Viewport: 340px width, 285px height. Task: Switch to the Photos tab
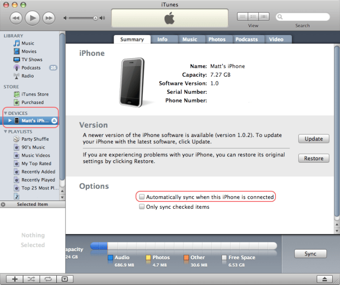[x=217, y=39]
